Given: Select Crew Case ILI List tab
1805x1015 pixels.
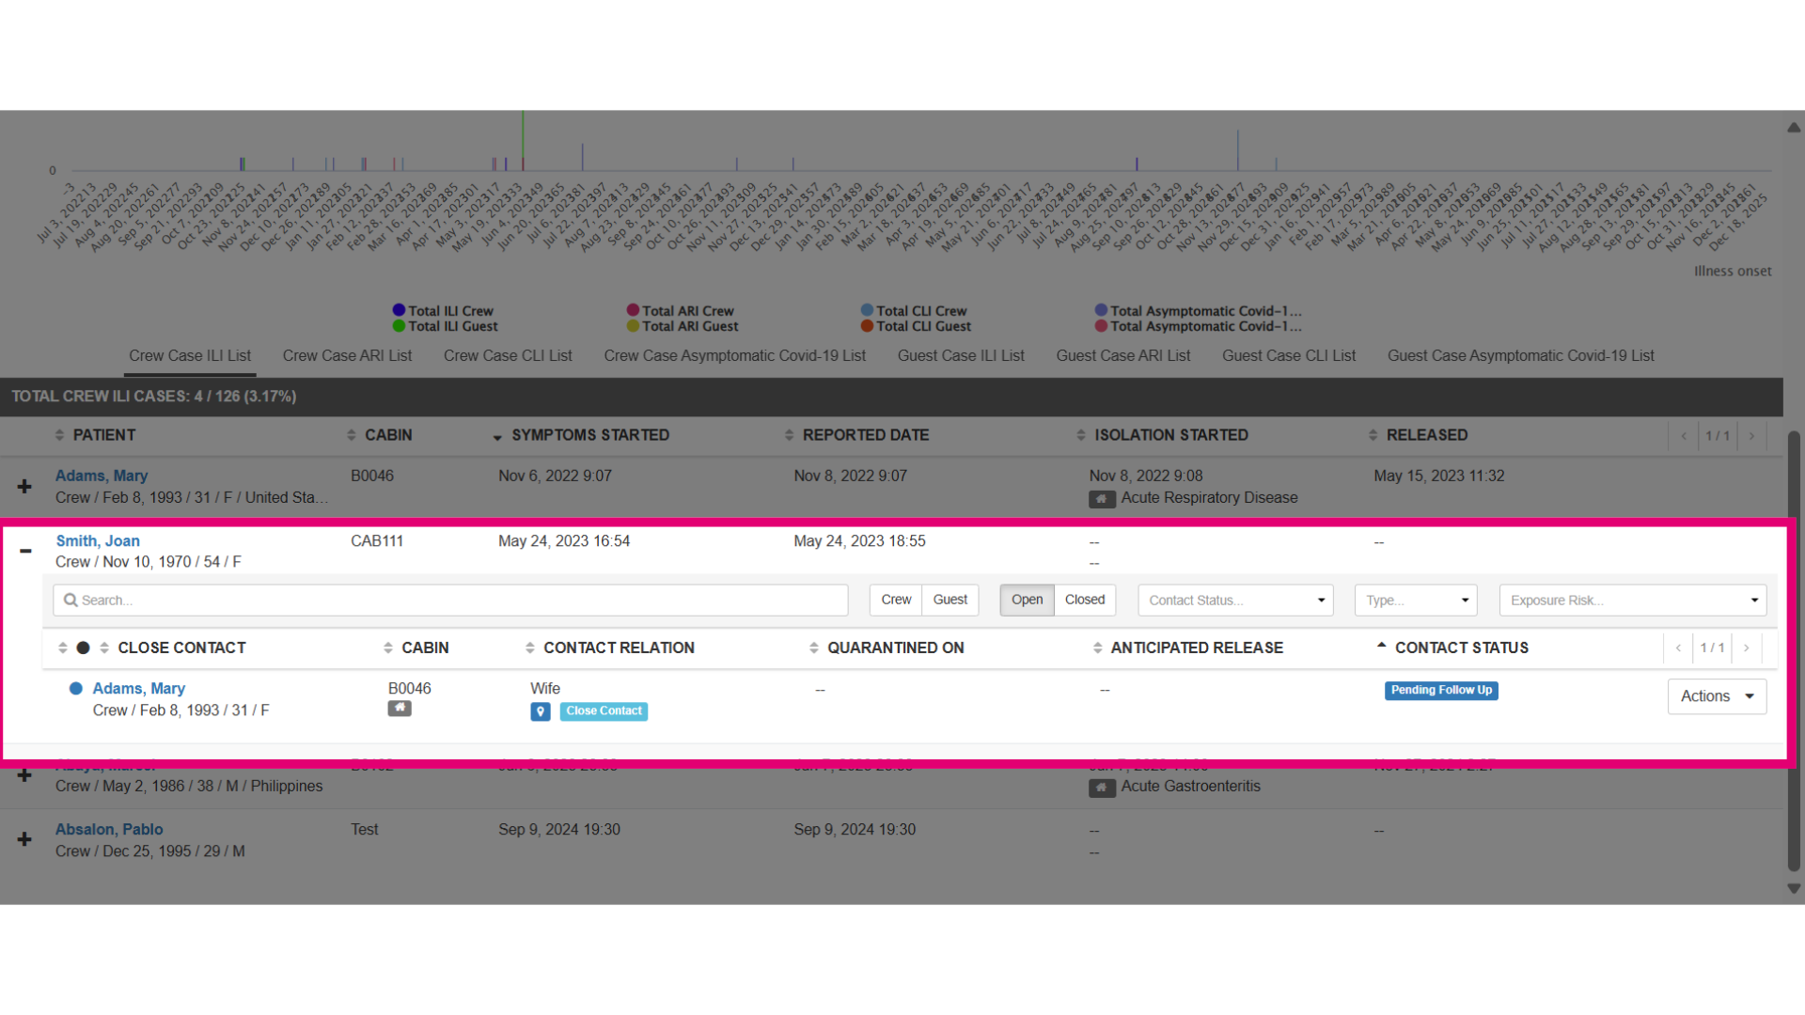Looking at the screenshot, I should point(190,356).
